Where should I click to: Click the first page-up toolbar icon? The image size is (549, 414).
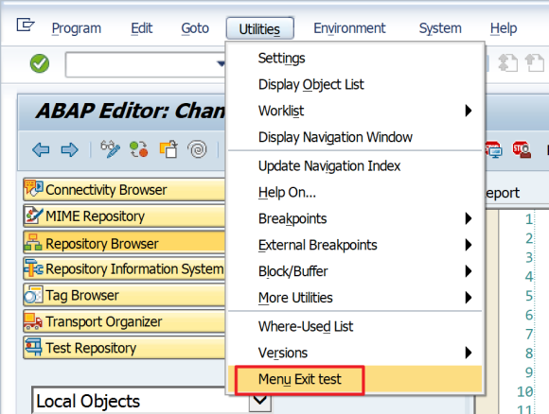(x=507, y=63)
